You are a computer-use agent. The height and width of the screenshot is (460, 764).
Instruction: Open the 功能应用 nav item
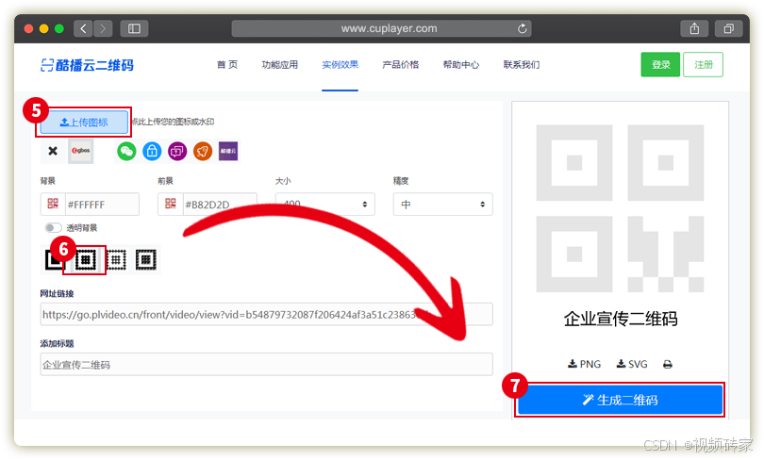tap(280, 65)
